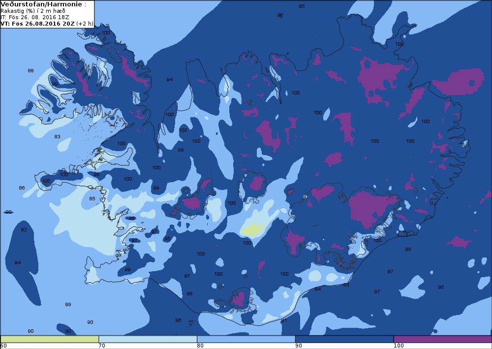Select the humidity value "86" on the map
The width and height of the screenshot is (492, 349).
coord(22,188)
